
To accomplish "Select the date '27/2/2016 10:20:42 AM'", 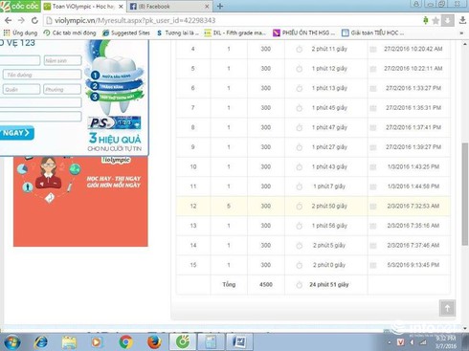I will (413, 49).
